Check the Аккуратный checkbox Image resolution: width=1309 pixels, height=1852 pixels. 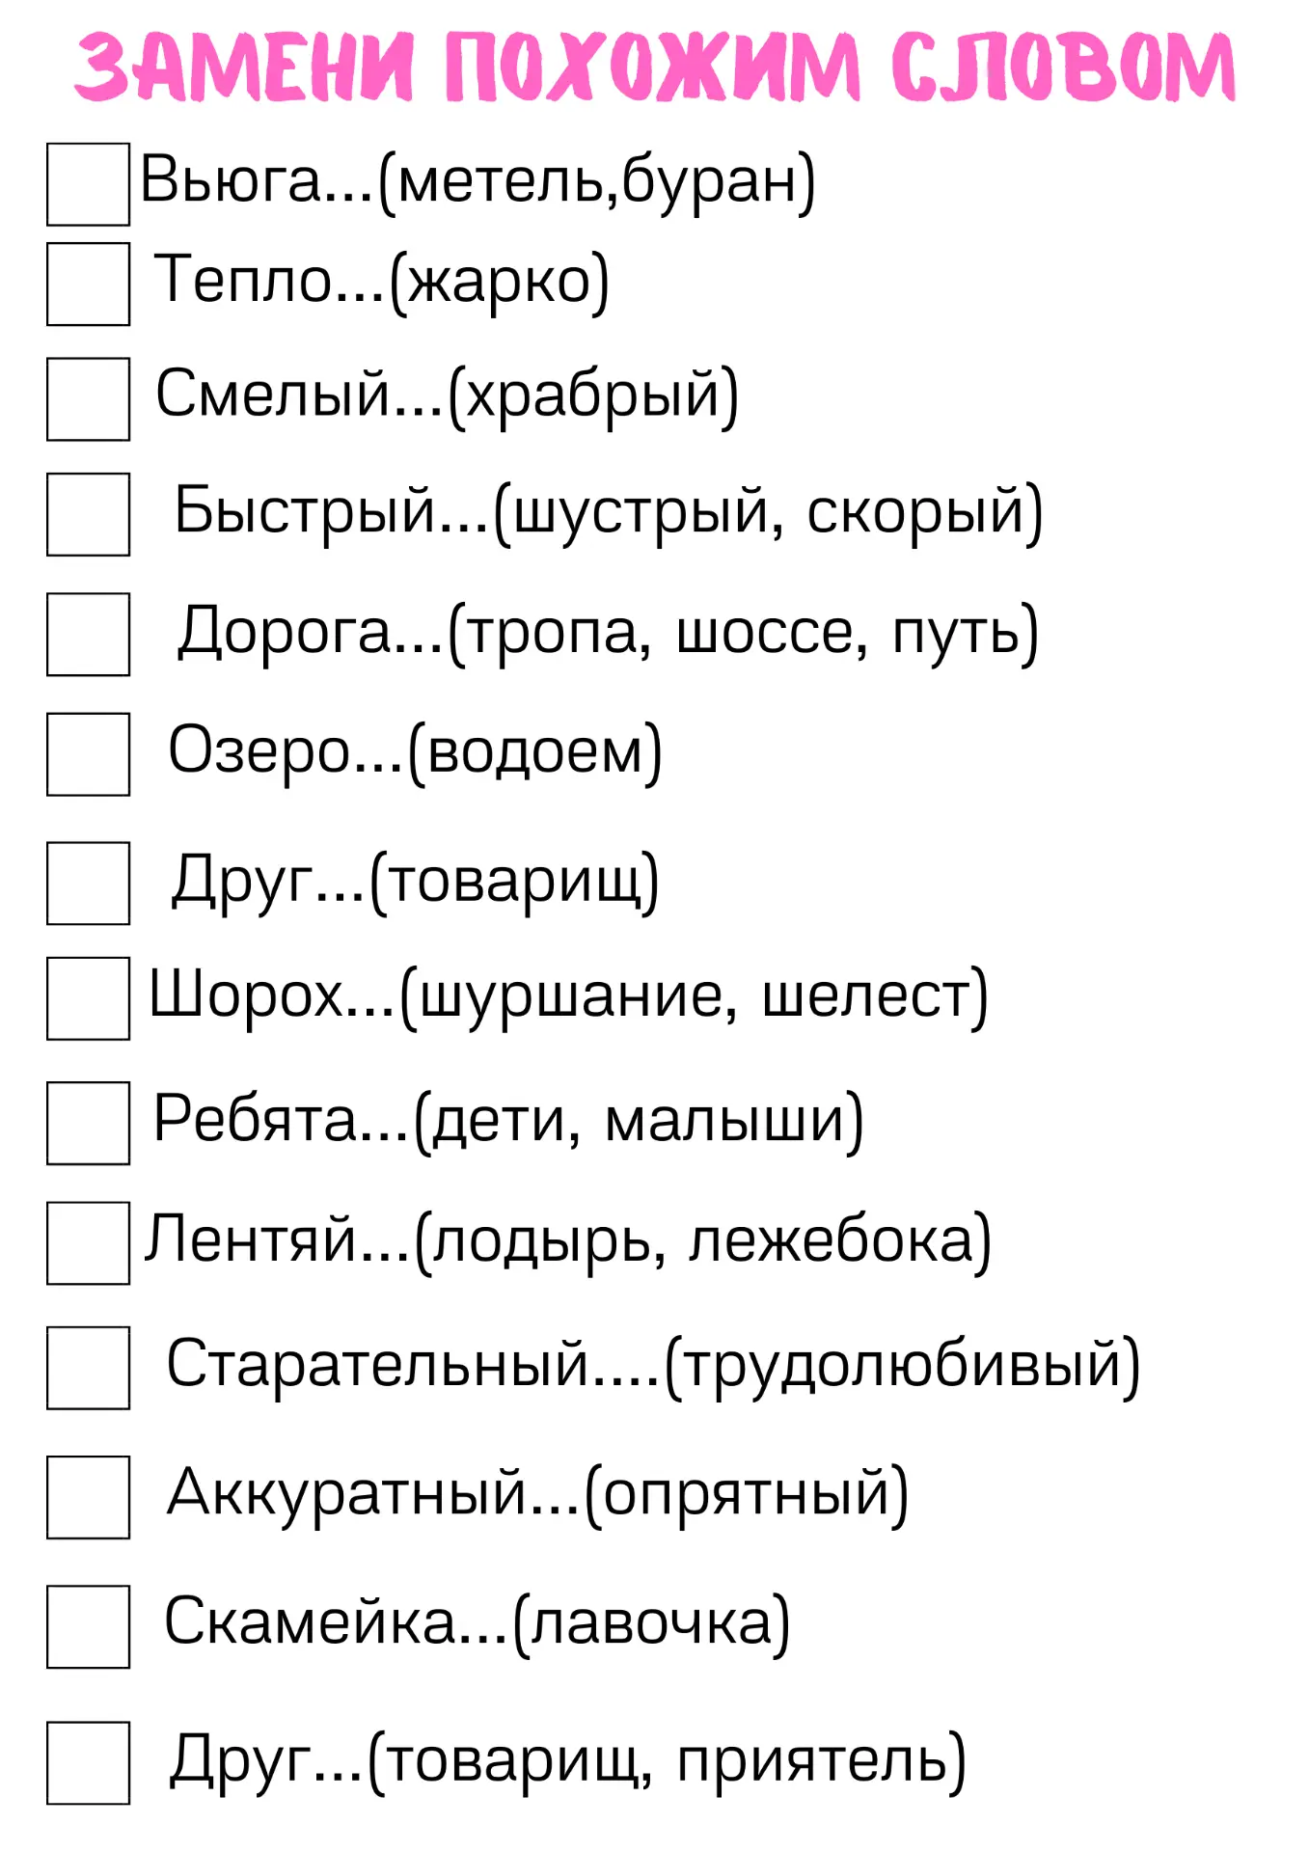tap(88, 1497)
